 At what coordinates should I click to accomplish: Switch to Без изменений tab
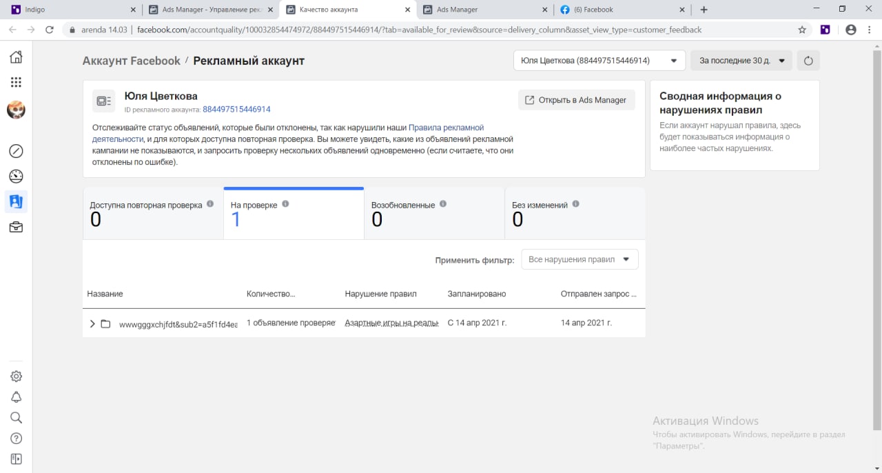point(575,214)
